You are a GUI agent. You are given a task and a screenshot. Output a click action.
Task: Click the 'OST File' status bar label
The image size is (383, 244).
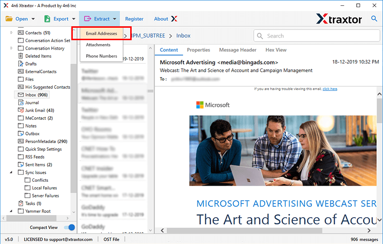[x=112, y=239]
